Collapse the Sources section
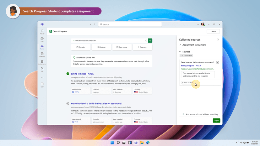This screenshot has width=260, height=146. click(x=185, y=52)
